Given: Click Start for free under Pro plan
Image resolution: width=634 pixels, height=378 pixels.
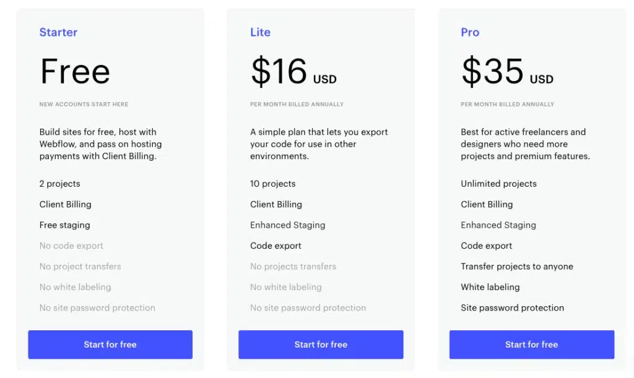Looking at the screenshot, I should coord(531,345).
